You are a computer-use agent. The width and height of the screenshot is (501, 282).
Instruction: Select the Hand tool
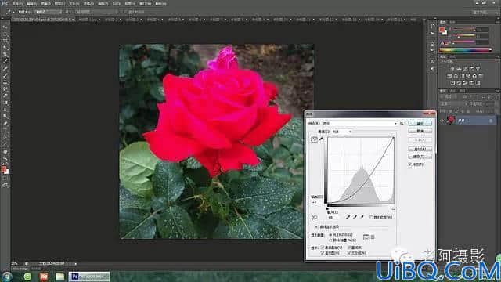(5, 151)
